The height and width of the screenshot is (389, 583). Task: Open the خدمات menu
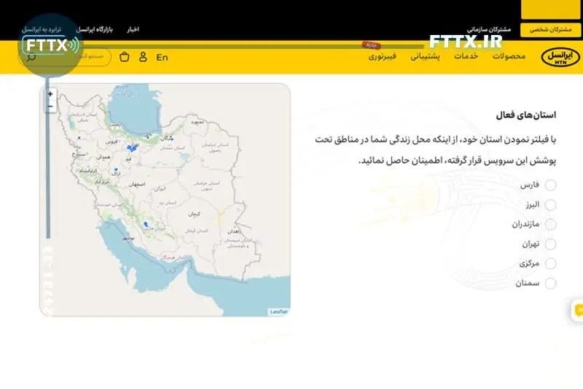(x=466, y=56)
